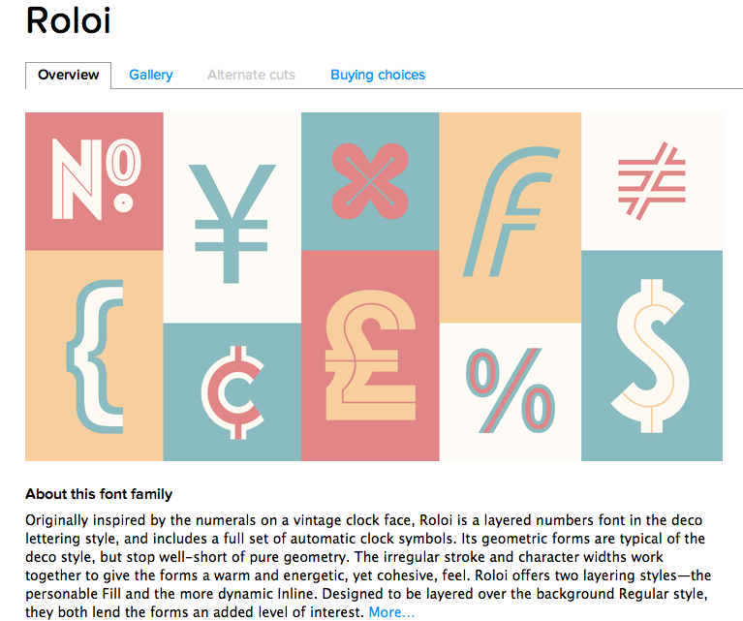Click the About this font family heading

[99, 494]
